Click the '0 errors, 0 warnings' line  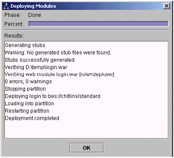pos(28,82)
